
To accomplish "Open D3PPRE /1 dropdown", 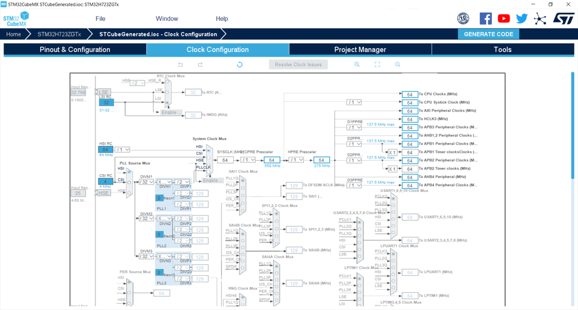I will [354, 186].
